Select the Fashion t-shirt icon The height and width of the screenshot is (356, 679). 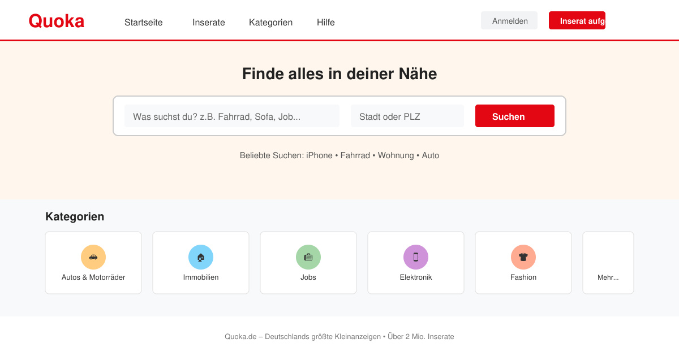[523, 257]
